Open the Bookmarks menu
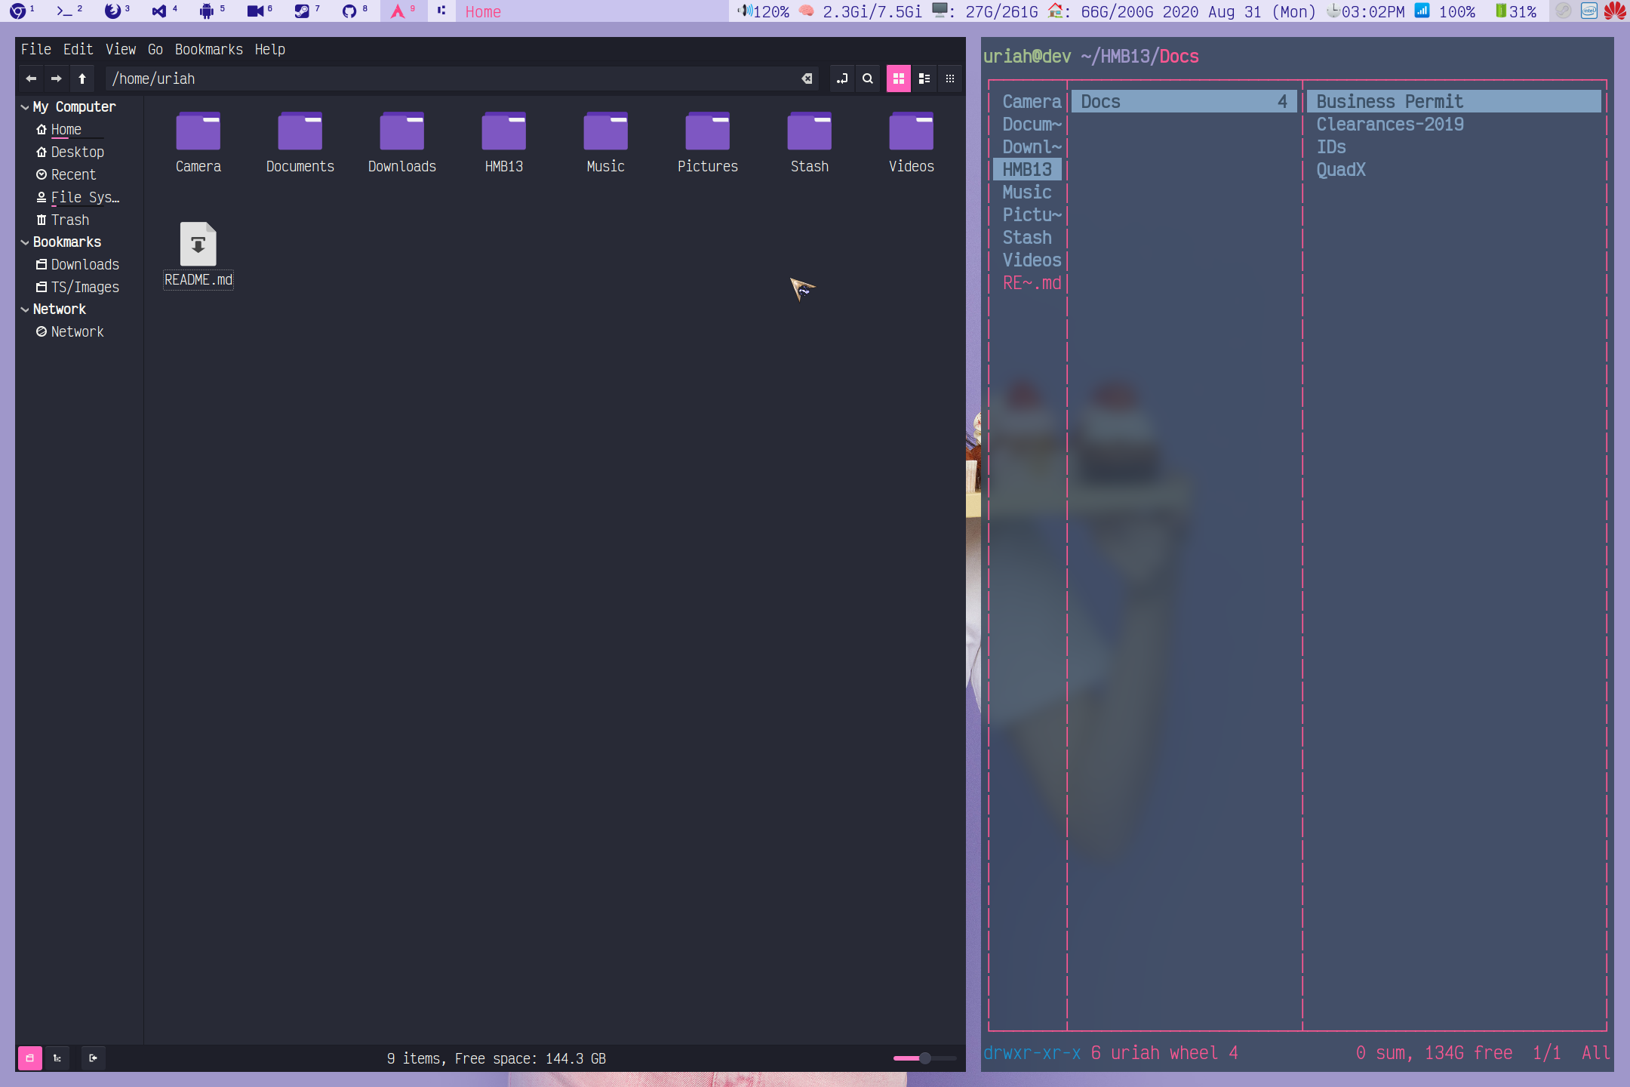The width and height of the screenshot is (1630, 1087). tap(209, 49)
